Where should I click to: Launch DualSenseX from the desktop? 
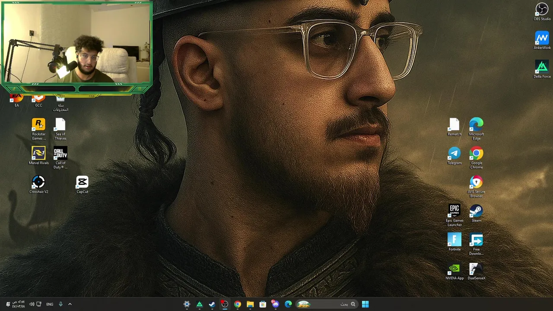476,271
